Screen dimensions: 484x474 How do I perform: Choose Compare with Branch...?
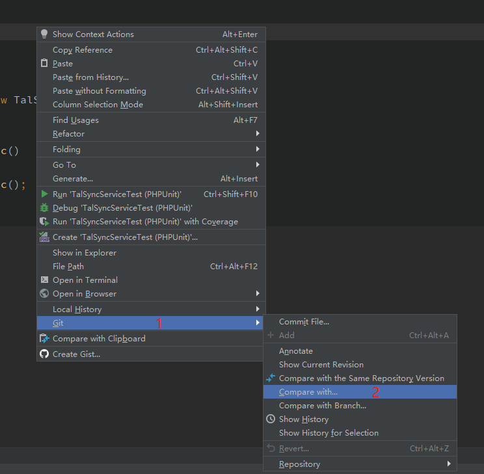pos(360,406)
